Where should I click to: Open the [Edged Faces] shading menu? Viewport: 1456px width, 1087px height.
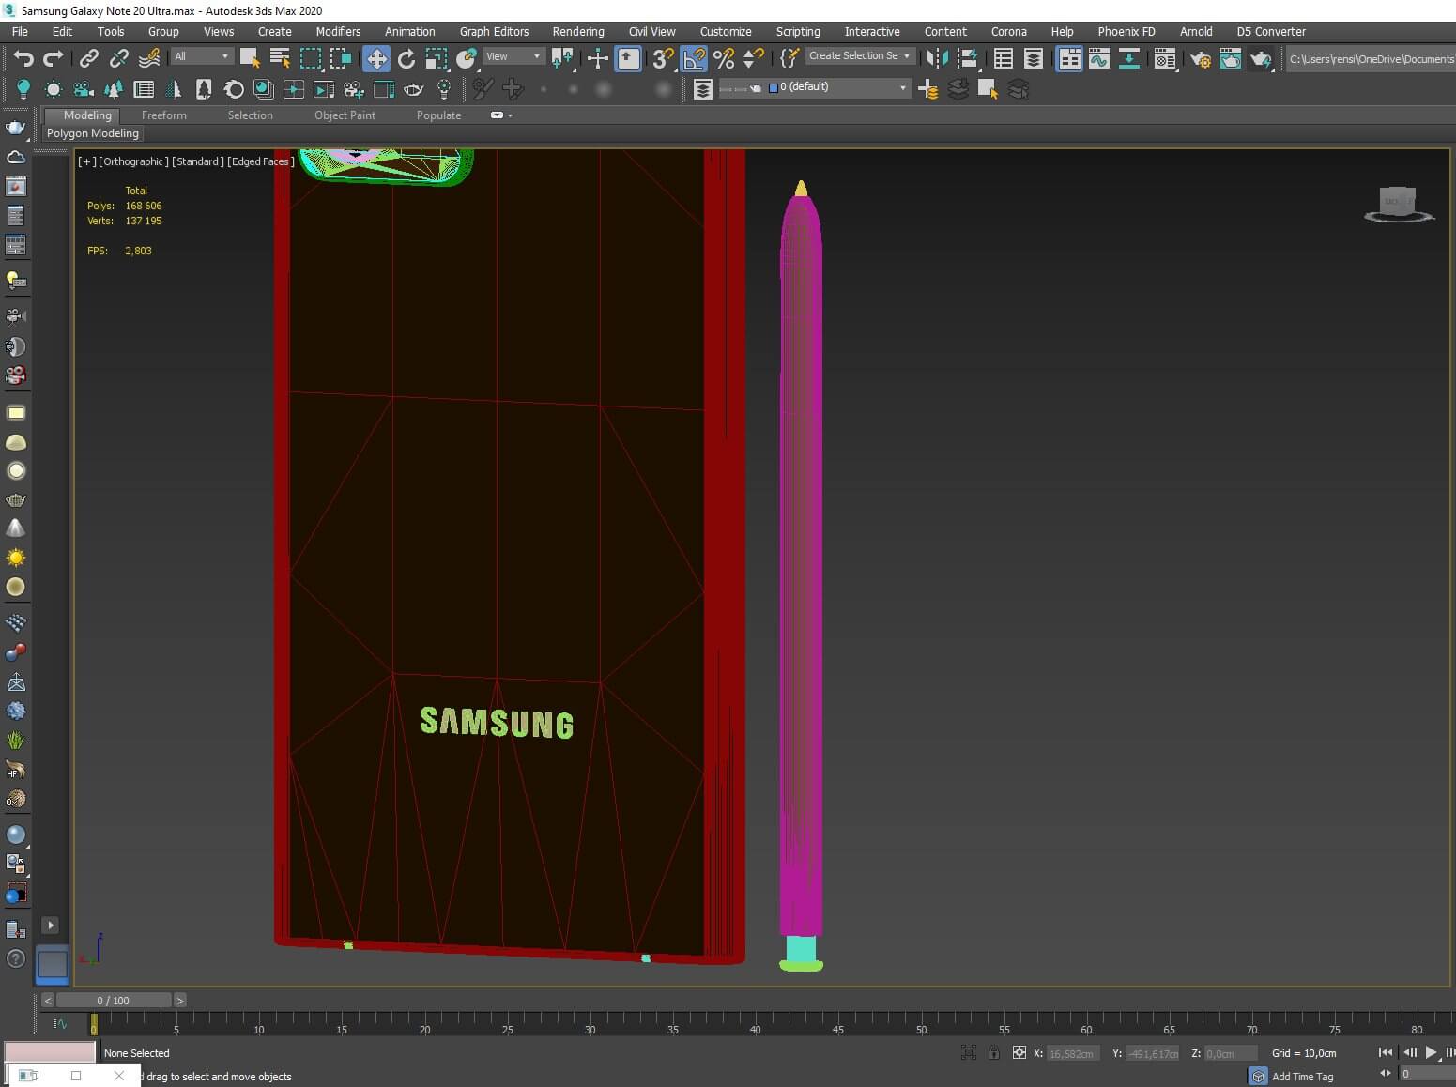coord(261,161)
